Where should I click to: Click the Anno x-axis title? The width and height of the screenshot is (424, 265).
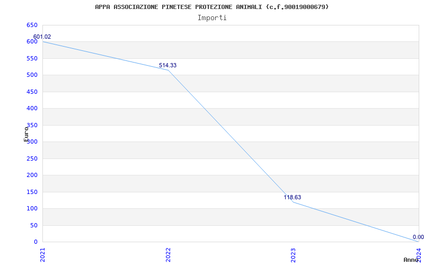point(411,260)
